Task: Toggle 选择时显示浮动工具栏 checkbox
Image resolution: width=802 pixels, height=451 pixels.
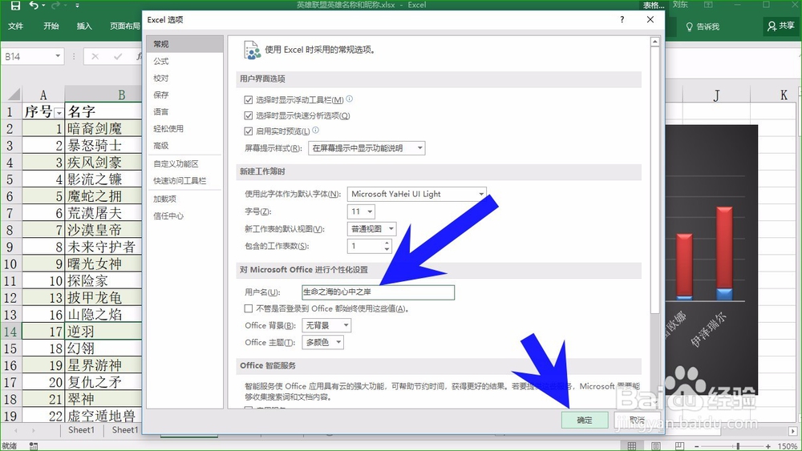Action: [249, 100]
